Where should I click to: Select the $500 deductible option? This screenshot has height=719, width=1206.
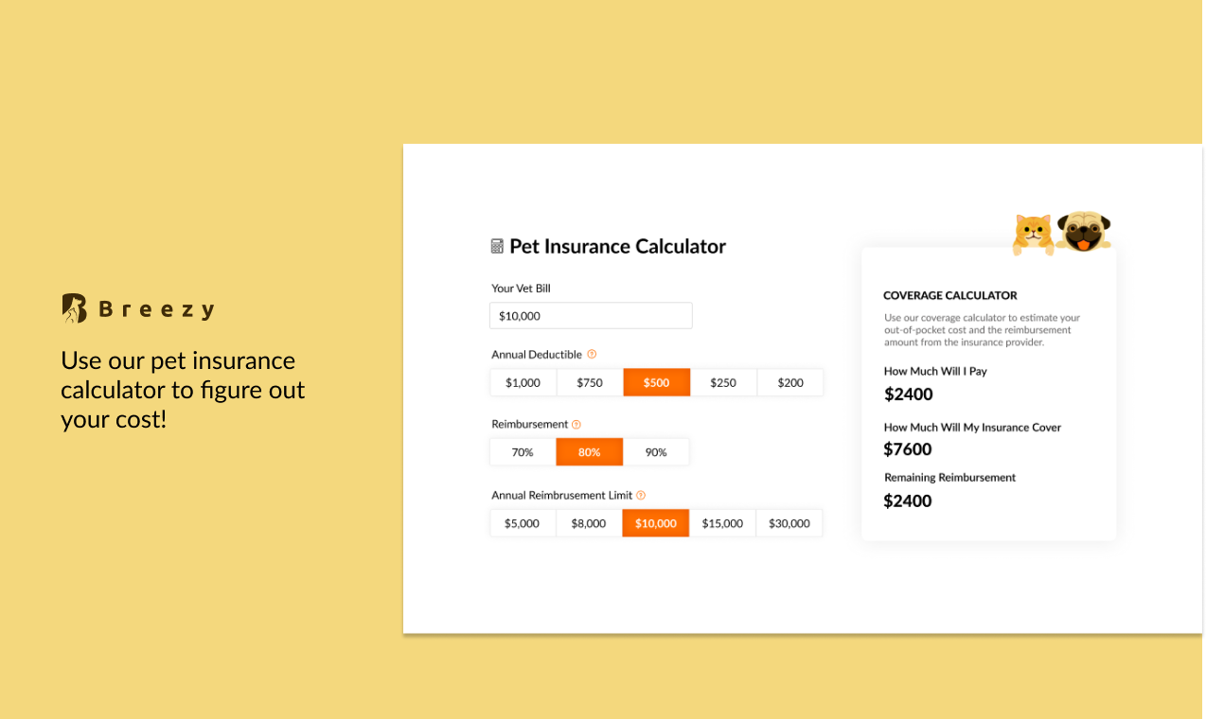656,382
